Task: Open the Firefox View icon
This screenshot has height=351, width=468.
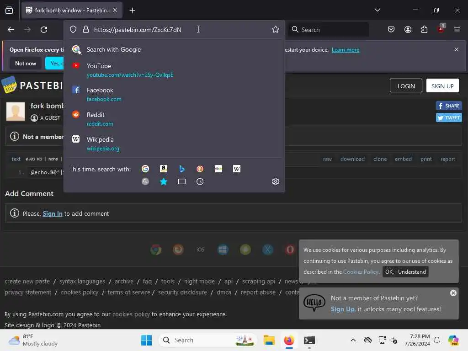Action: tap(9, 10)
